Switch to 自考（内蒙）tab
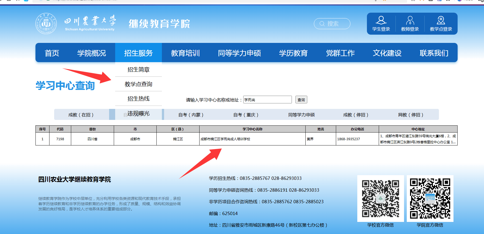This screenshot has height=234, width=484. [191, 115]
